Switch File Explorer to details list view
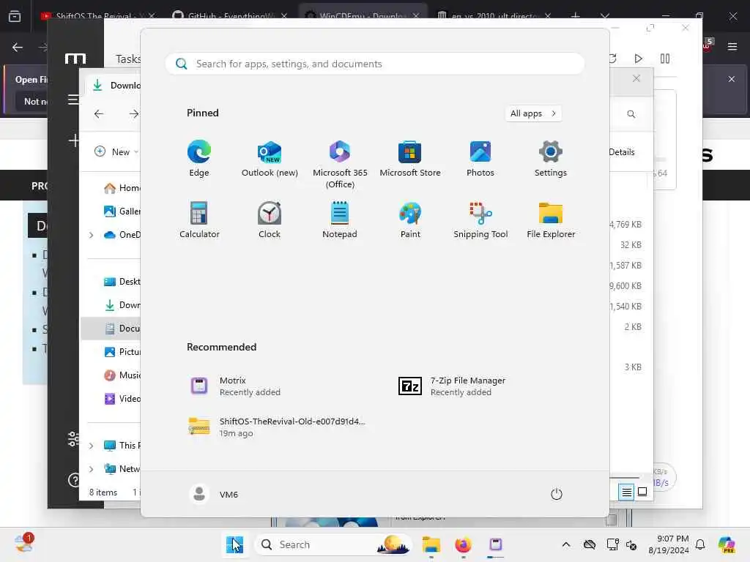Viewport: 750px width, 562px height. tap(627, 492)
